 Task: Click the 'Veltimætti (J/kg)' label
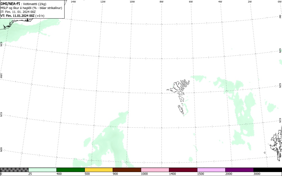[x=34, y=4]
